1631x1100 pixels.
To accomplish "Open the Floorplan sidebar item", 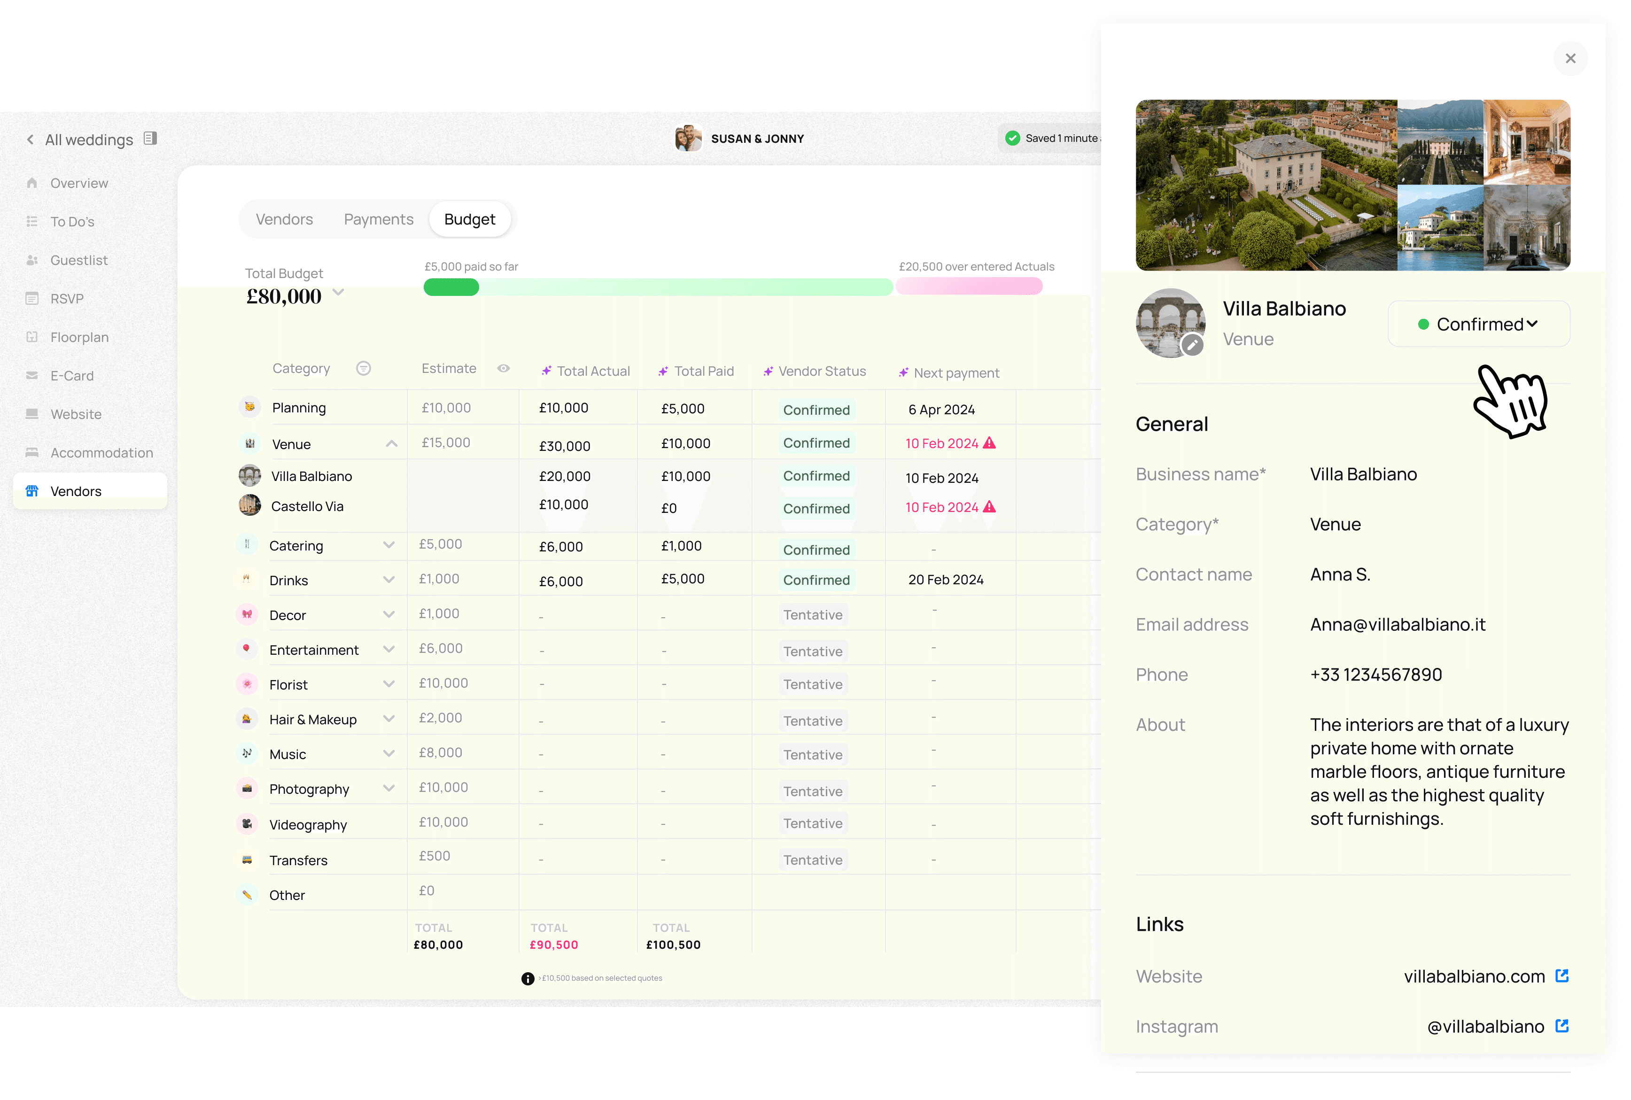I will pyautogui.click(x=79, y=337).
